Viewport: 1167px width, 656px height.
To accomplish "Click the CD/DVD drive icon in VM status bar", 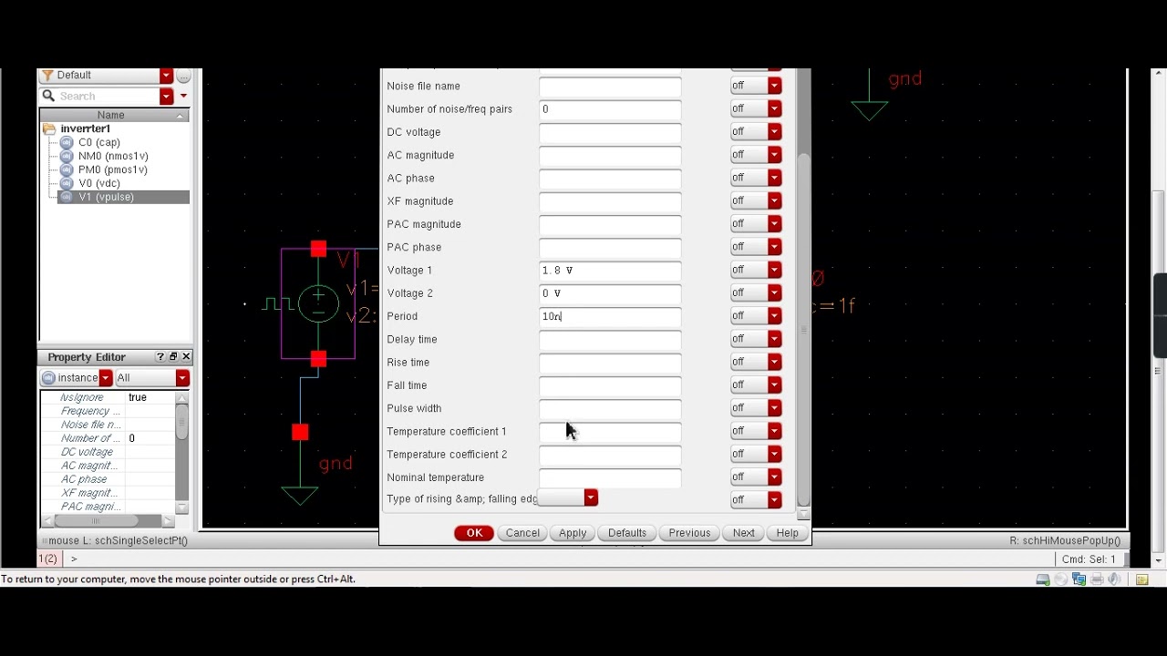I will click(x=1061, y=579).
